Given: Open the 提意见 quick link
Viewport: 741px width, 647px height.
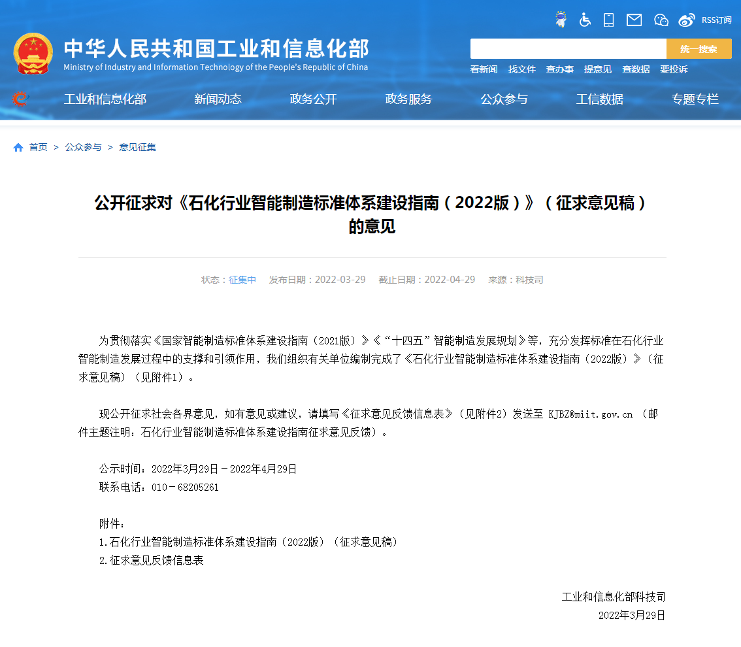Looking at the screenshot, I should [597, 69].
